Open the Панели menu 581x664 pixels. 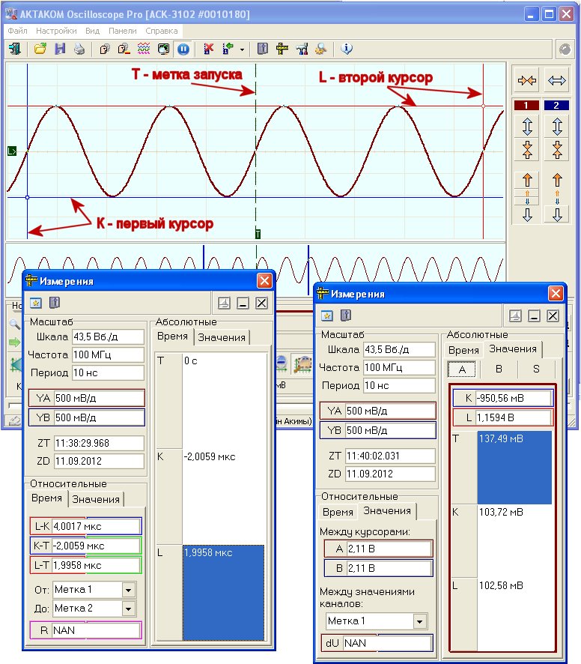coord(123,31)
